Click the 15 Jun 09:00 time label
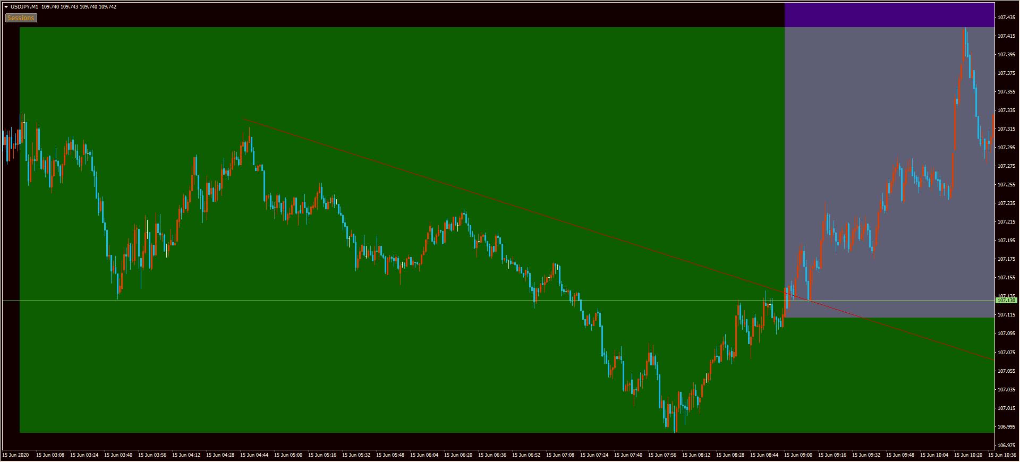Image resolution: width=1020 pixels, height=462 pixels. [x=798, y=455]
